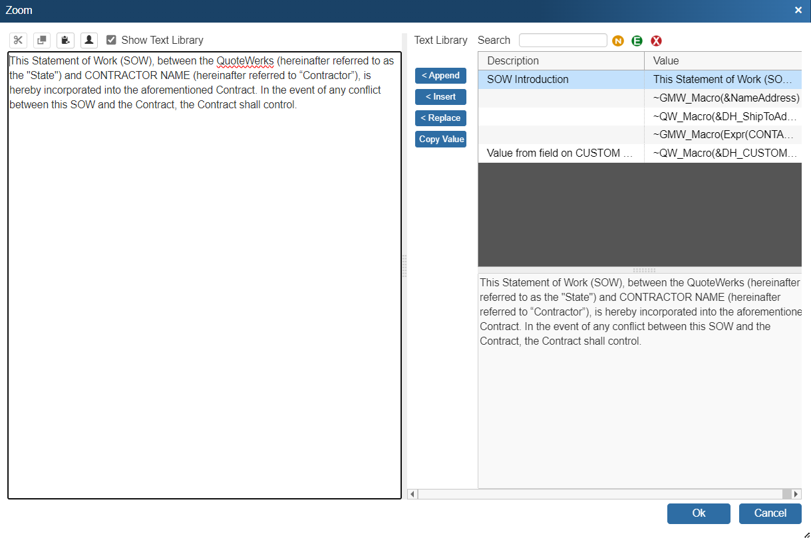
Task: Click the Cut scissors icon
Action: 18,41
